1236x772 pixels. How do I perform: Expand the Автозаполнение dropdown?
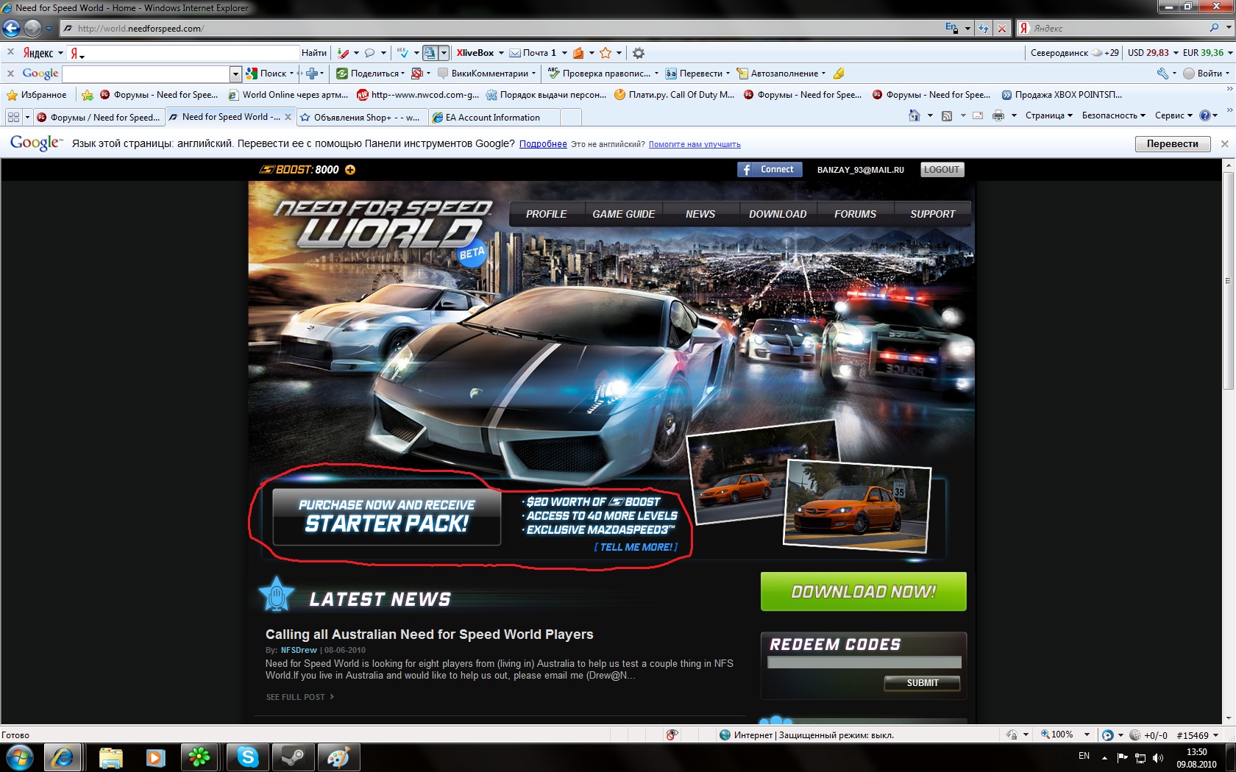tap(823, 74)
